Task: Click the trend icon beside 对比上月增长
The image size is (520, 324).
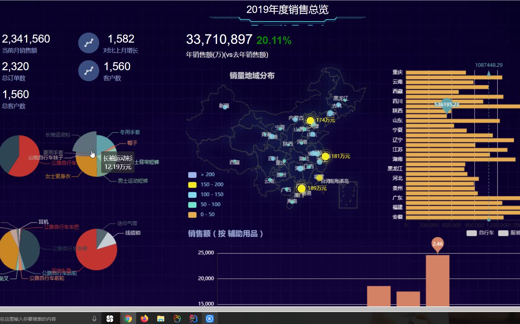Action: [x=89, y=43]
